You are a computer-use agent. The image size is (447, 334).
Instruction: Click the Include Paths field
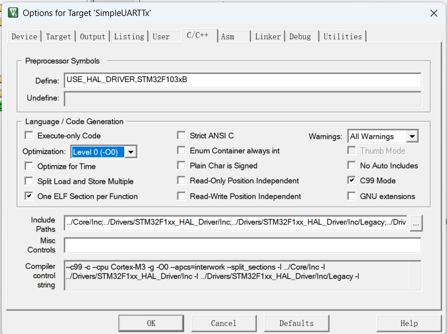pos(236,222)
